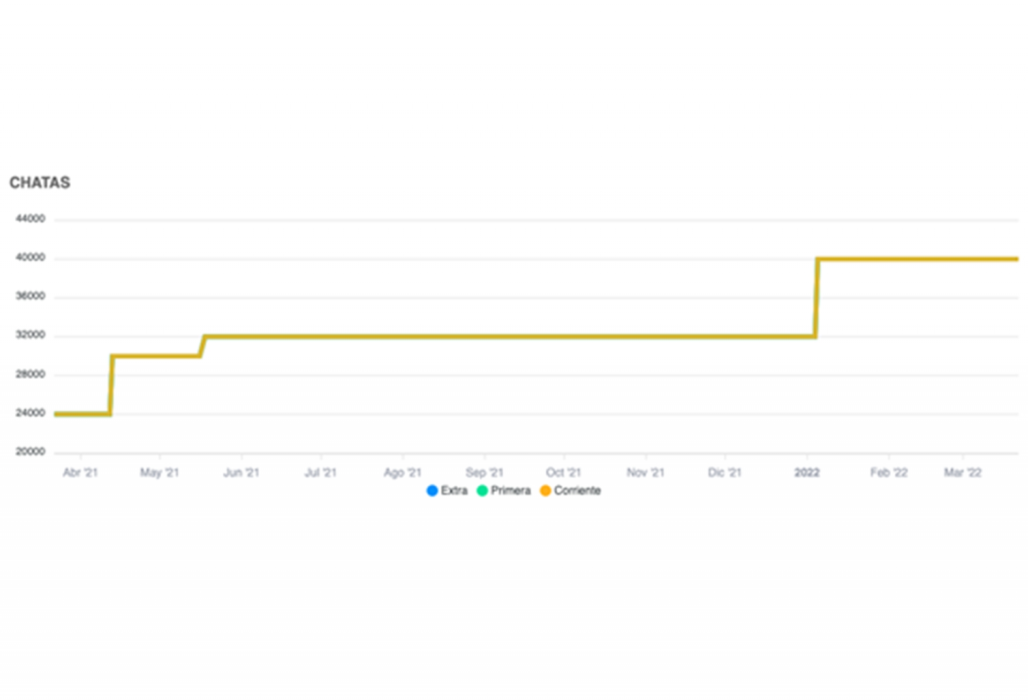This screenshot has width=1028, height=700.
Task: Click the 40000 y-axis value
Action: pos(31,258)
